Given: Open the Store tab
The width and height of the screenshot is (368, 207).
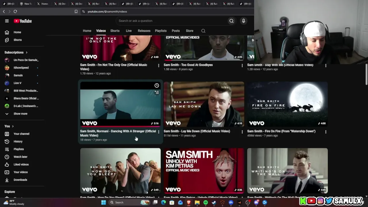Looking at the screenshot, I should (x=189, y=31).
